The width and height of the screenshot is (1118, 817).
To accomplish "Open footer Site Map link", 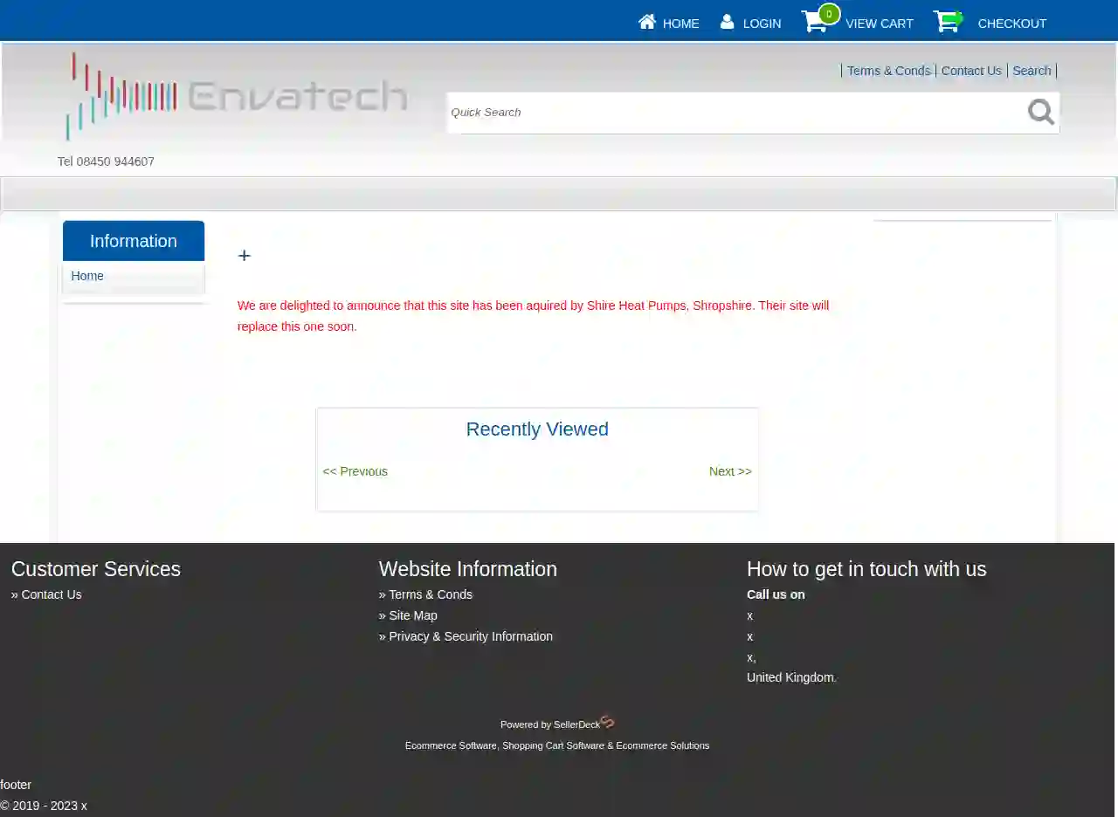I will point(413,615).
